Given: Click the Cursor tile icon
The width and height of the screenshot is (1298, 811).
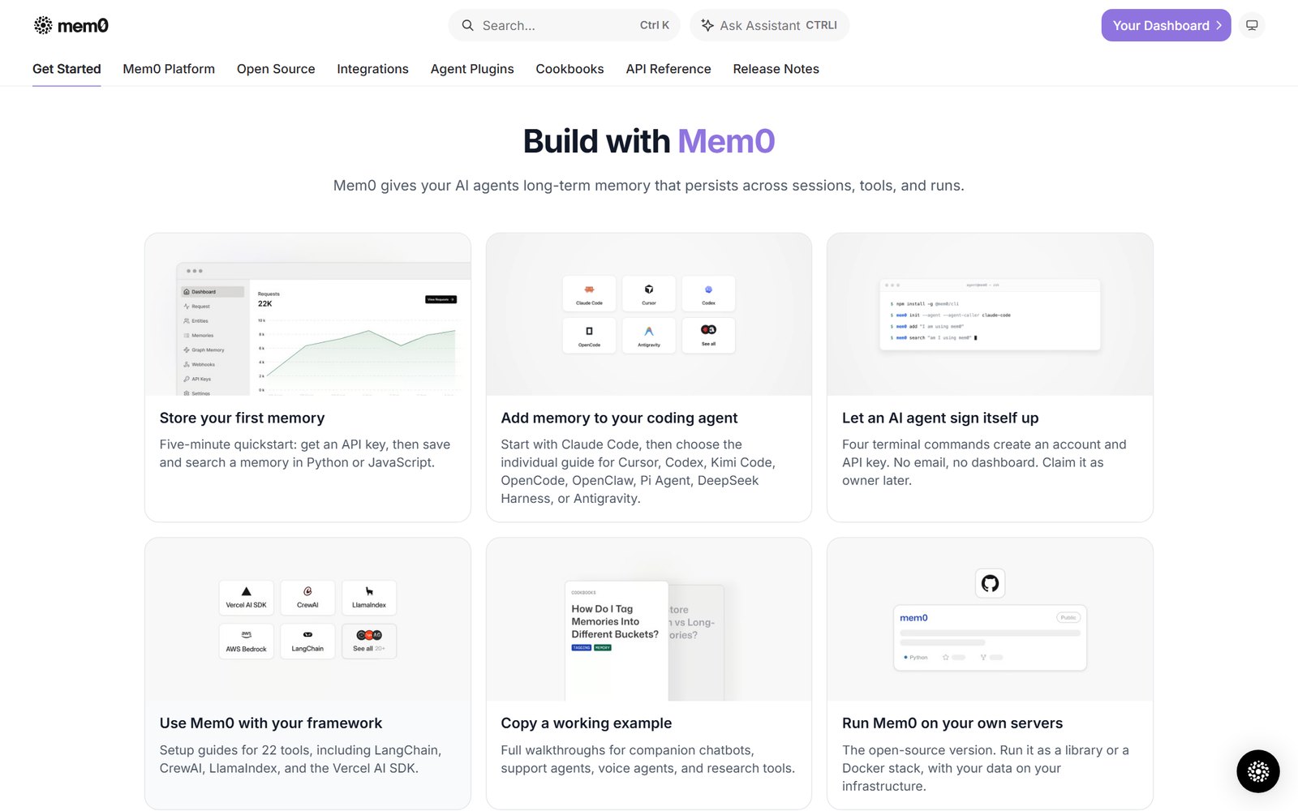Looking at the screenshot, I should point(649,290).
